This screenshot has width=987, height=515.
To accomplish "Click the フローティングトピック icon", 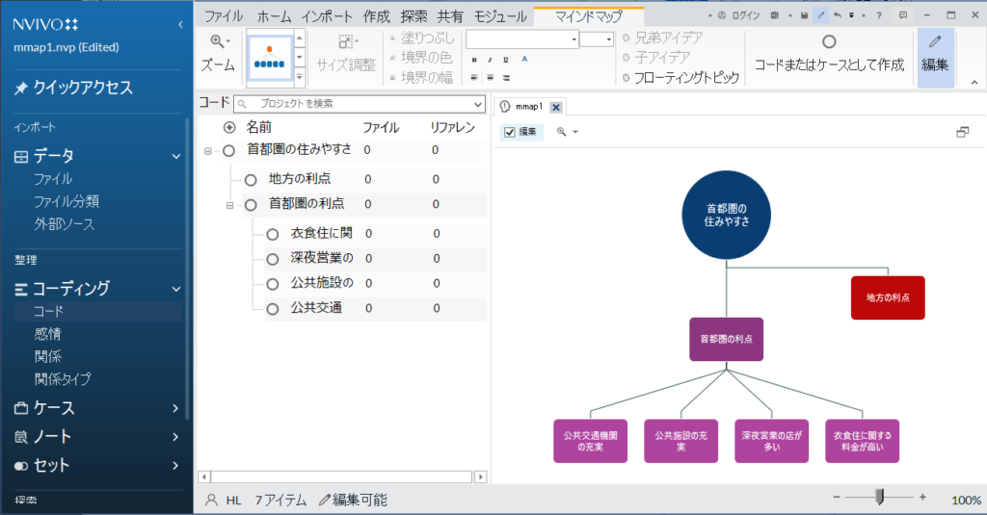I will (626, 78).
